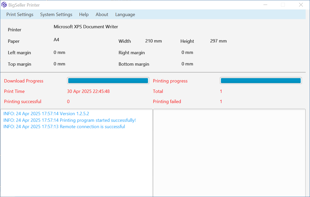
Task: Click the 'BigSeller Printer' window title text
Action: pyautogui.click(x=24, y=5)
